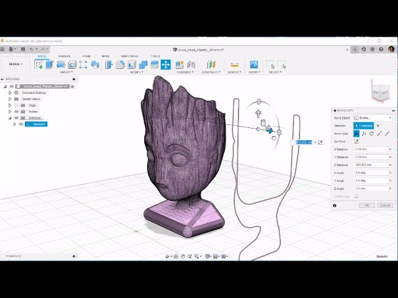Tick the Create Copy checkbox
398x298 pixels.
click(x=356, y=196)
